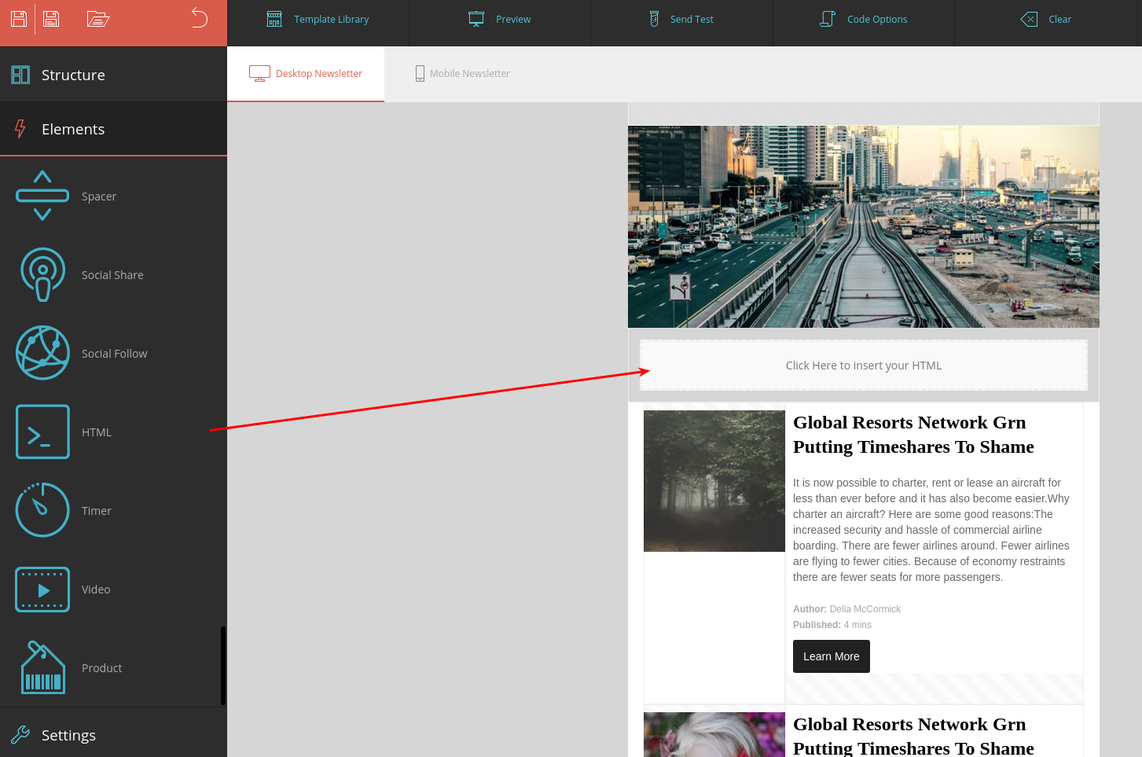This screenshot has height=757, width=1142.
Task: Click the Learn More button
Action: tap(832, 656)
